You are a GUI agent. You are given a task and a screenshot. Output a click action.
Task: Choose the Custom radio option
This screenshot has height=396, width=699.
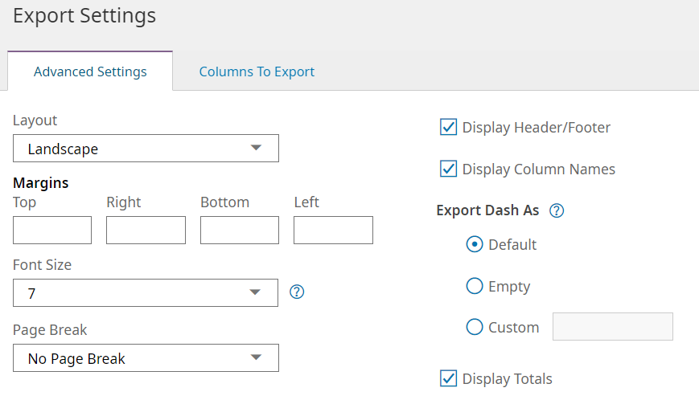[x=475, y=327]
